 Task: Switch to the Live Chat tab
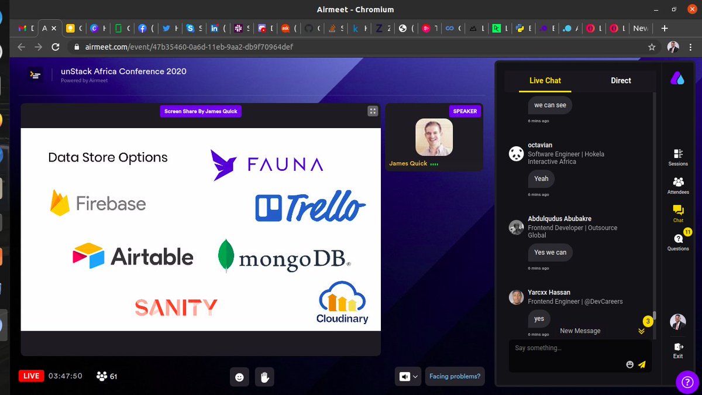(x=545, y=81)
